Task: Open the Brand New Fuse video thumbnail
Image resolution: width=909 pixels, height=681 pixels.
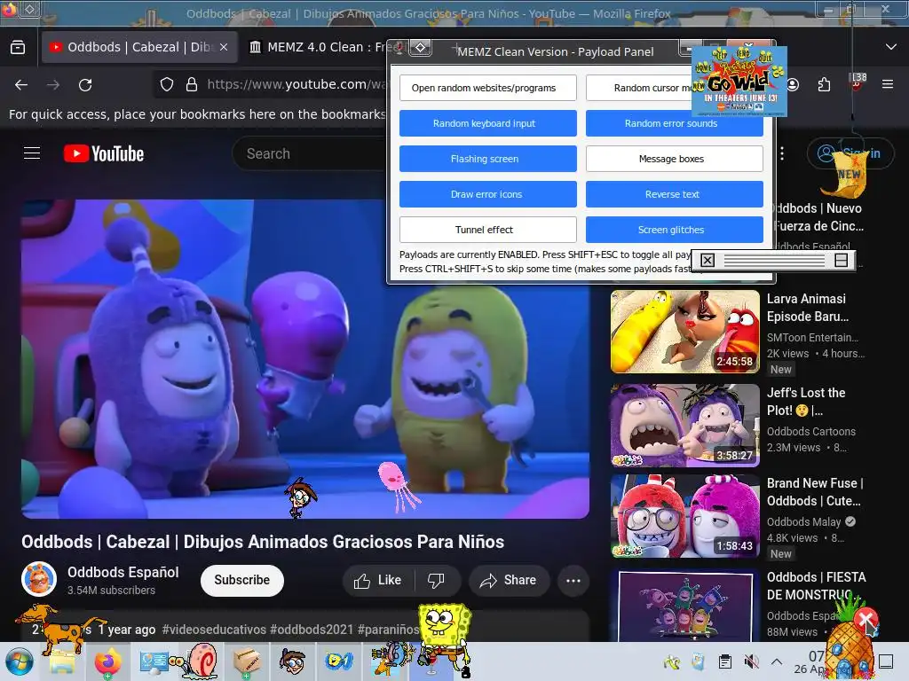Action: click(x=684, y=516)
